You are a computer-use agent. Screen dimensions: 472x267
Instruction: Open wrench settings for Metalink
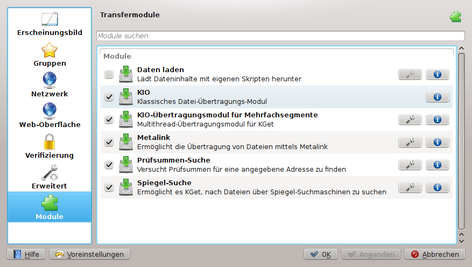(x=410, y=142)
